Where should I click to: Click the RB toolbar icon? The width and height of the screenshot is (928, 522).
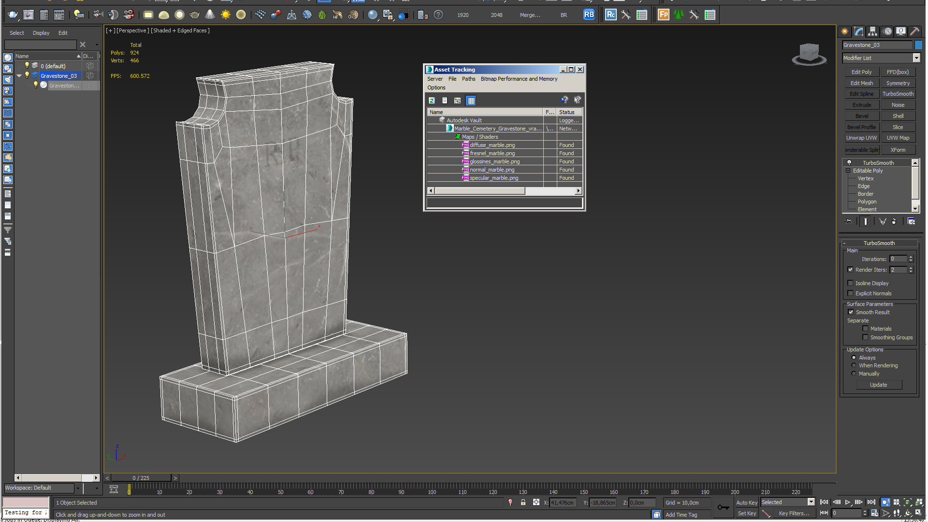[589, 15]
